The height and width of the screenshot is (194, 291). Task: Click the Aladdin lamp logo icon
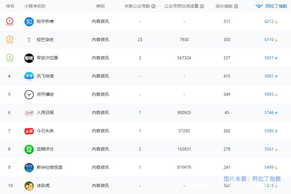click(x=259, y=6)
